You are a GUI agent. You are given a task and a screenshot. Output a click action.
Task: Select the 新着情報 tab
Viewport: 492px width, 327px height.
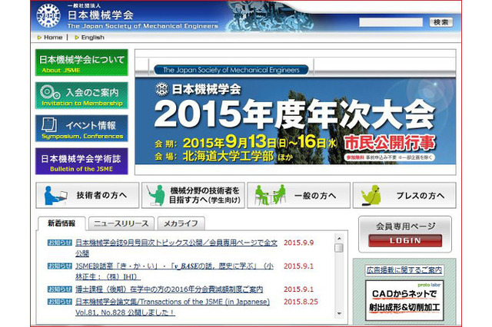click(61, 223)
